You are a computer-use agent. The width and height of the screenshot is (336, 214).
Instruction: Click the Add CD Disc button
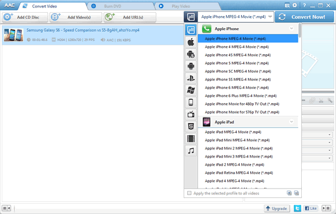25,17
